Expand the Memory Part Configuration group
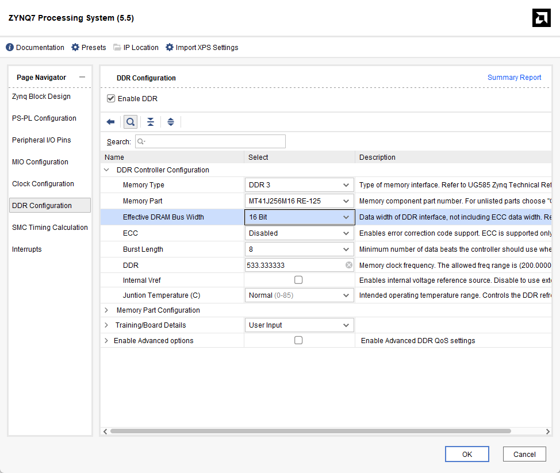Screen dimensions: 560x473 106,310
